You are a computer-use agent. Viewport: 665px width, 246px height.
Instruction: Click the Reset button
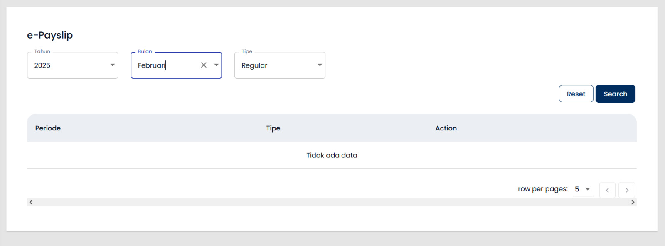(576, 94)
